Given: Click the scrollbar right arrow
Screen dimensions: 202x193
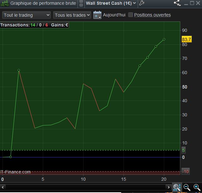Looking at the screenshot, I should click(169, 187).
